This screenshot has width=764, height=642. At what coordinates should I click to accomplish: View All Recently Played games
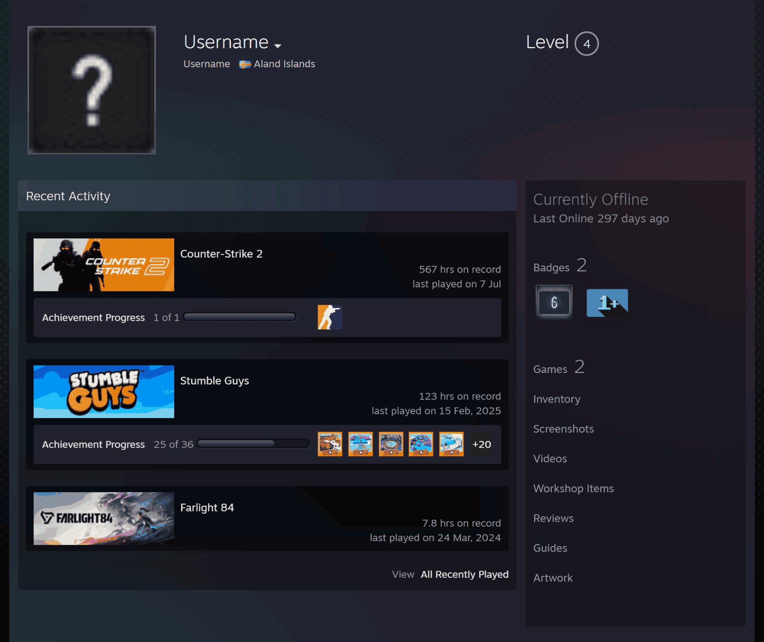point(464,574)
